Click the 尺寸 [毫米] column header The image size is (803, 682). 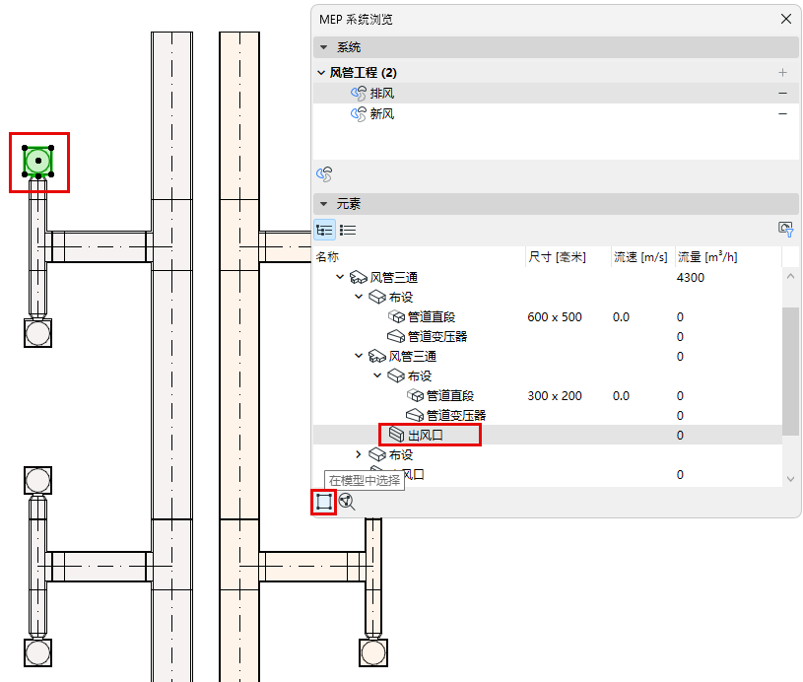(x=558, y=256)
